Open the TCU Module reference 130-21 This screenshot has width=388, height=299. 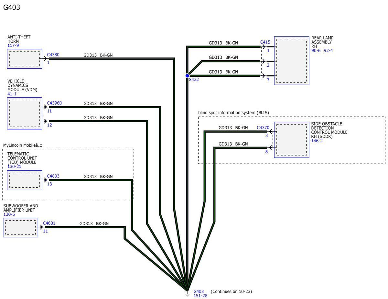[14, 167]
